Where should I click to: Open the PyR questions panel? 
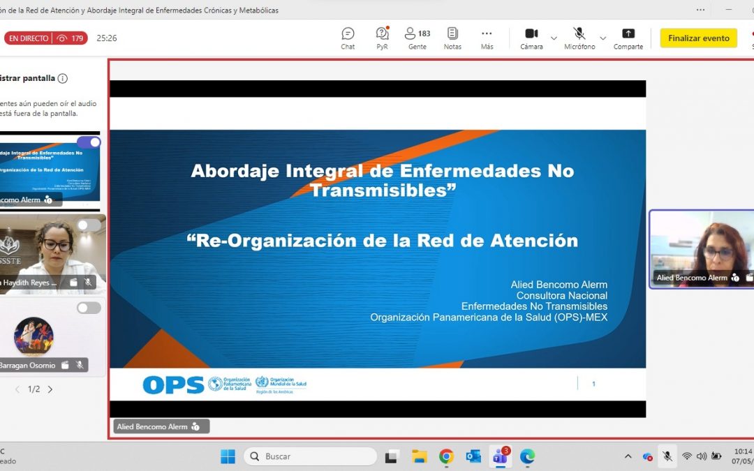pos(383,38)
